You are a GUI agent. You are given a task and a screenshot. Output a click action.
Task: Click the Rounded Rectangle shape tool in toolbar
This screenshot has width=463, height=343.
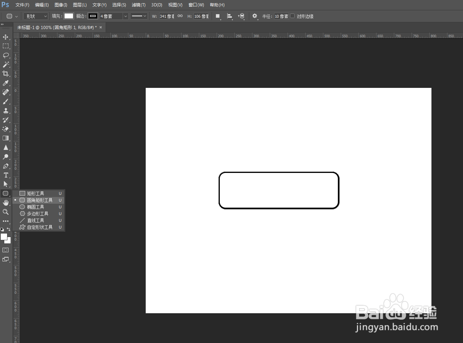click(6, 193)
